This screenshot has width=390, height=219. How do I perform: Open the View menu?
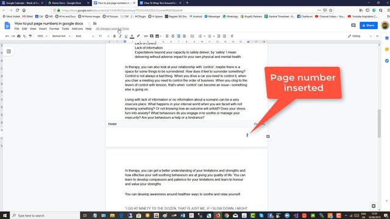(x=33, y=29)
